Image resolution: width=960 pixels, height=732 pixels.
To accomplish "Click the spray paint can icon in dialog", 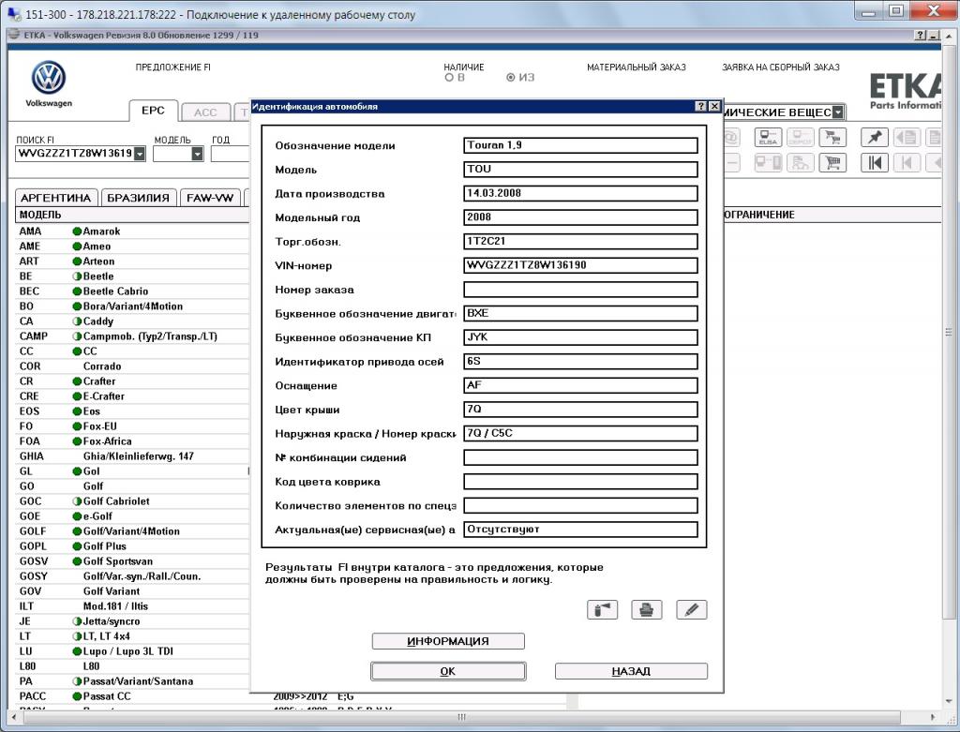I will (602, 609).
